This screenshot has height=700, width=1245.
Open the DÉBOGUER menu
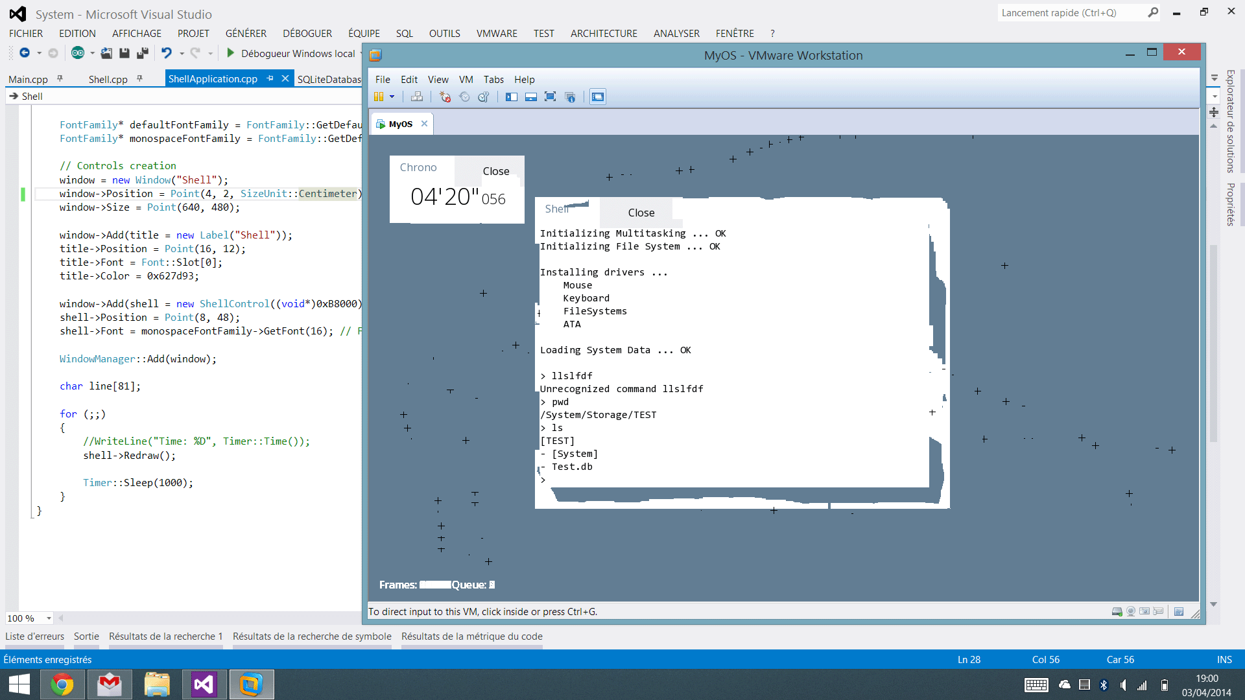[307, 33]
